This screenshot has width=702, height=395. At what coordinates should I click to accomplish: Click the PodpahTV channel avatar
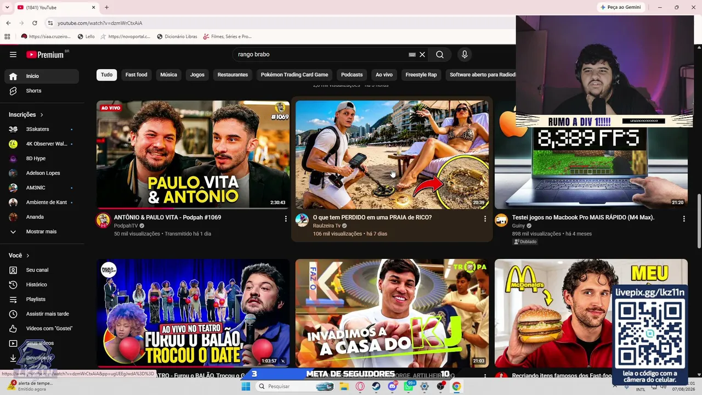[x=103, y=221]
